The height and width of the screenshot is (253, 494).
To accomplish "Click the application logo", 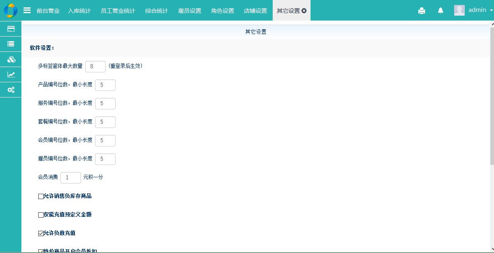I will tap(10, 10).
